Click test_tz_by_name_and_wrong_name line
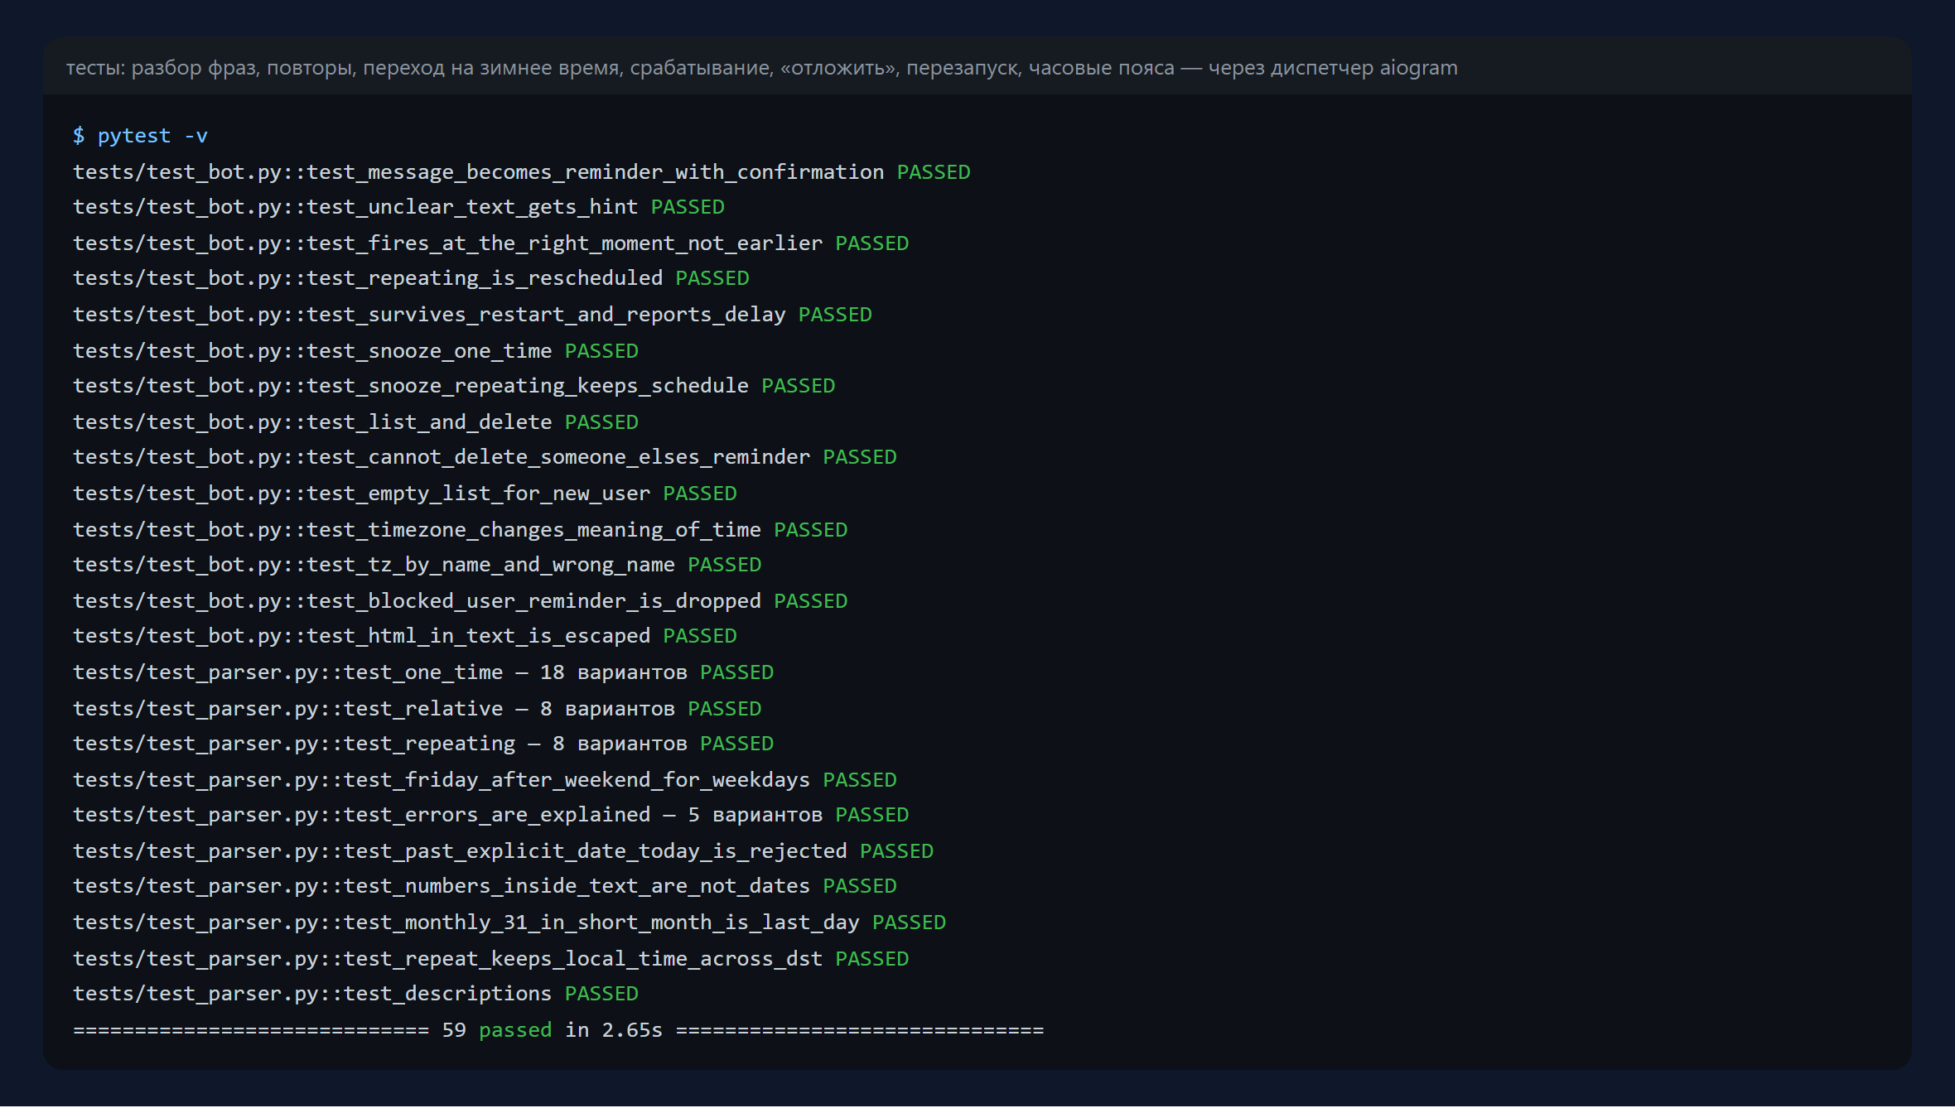The width and height of the screenshot is (1955, 1108). click(418, 565)
